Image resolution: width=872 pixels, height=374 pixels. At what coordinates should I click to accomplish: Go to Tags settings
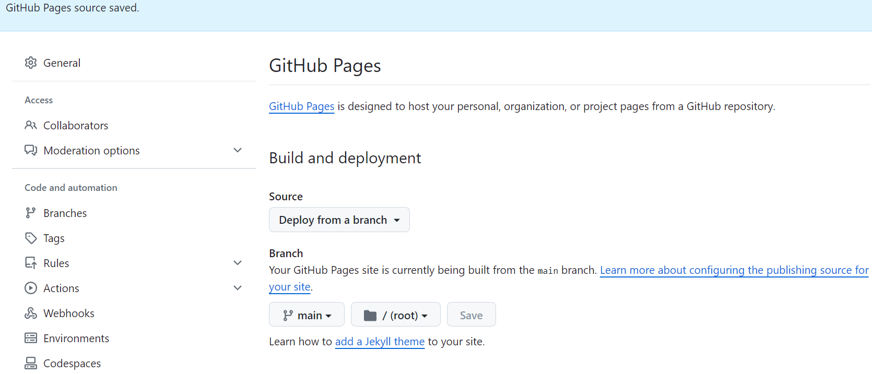(x=54, y=238)
